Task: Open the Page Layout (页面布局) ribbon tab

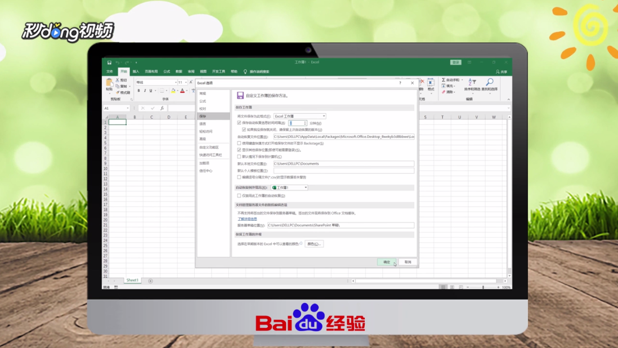Action: tap(151, 72)
